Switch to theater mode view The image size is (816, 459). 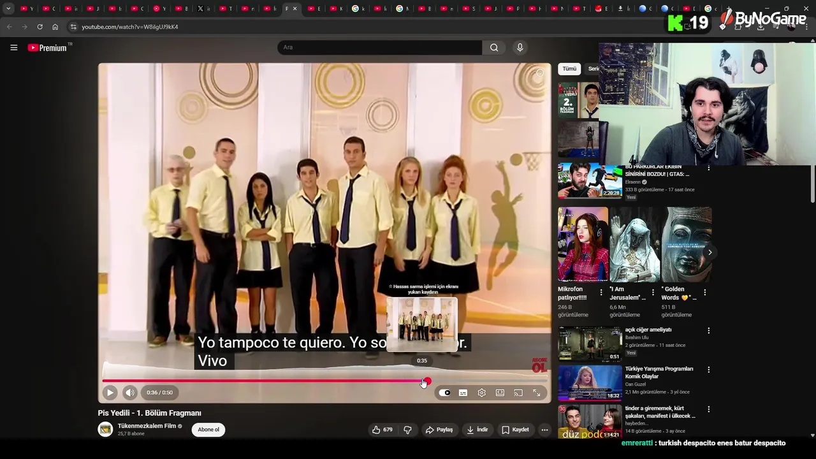(500, 393)
